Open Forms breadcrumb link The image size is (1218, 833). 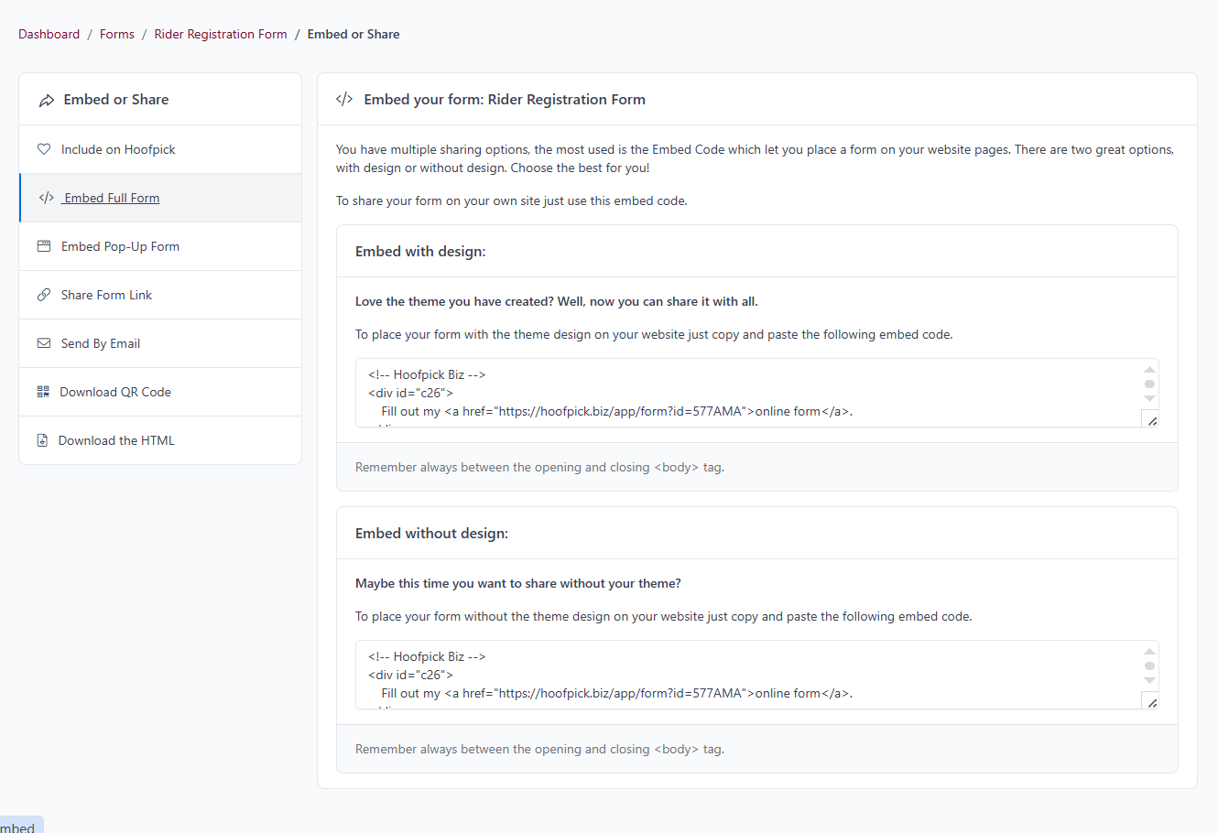coord(117,34)
